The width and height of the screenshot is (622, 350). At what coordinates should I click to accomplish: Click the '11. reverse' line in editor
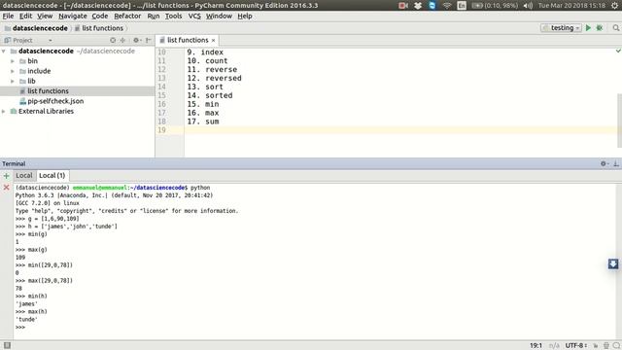212,69
